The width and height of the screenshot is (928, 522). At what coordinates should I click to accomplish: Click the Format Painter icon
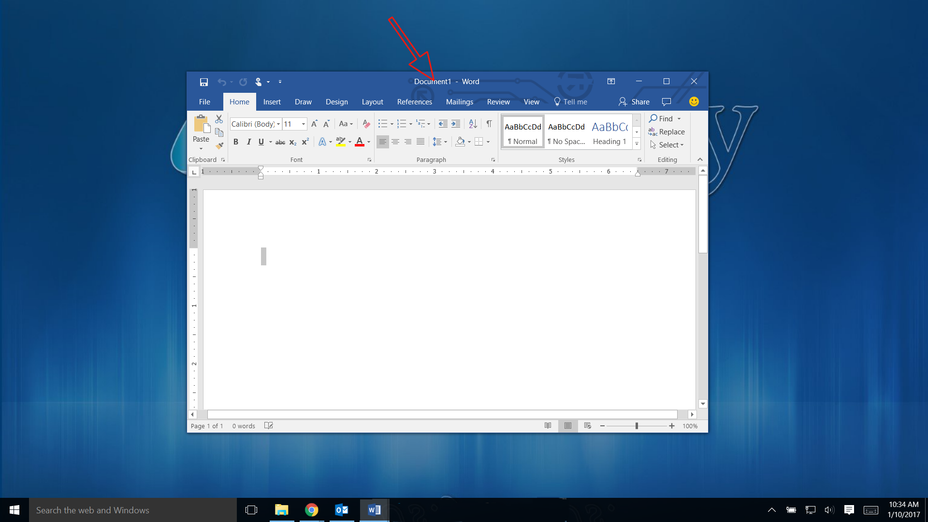pyautogui.click(x=219, y=145)
